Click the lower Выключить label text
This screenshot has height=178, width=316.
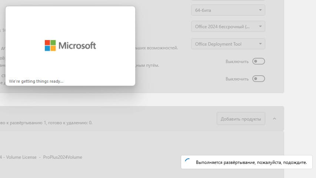pyautogui.click(x=237, y=79)
